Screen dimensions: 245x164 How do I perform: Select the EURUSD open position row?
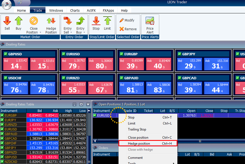point(169,116)
